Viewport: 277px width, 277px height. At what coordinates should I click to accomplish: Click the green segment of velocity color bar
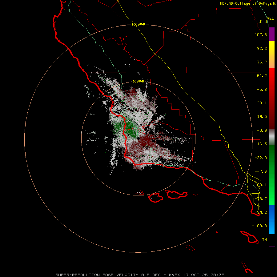point(272,175)
